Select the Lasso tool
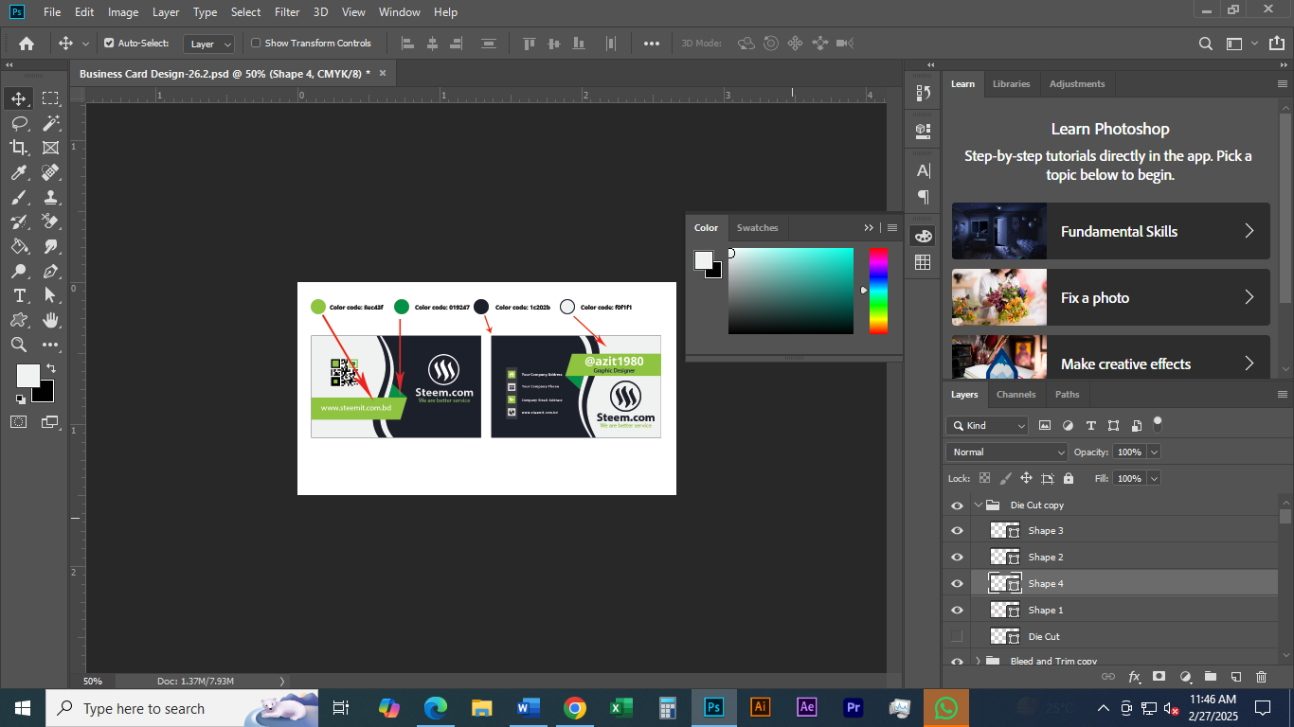Viewport: 1294px width, 727px height. click(x=19, y=123)
